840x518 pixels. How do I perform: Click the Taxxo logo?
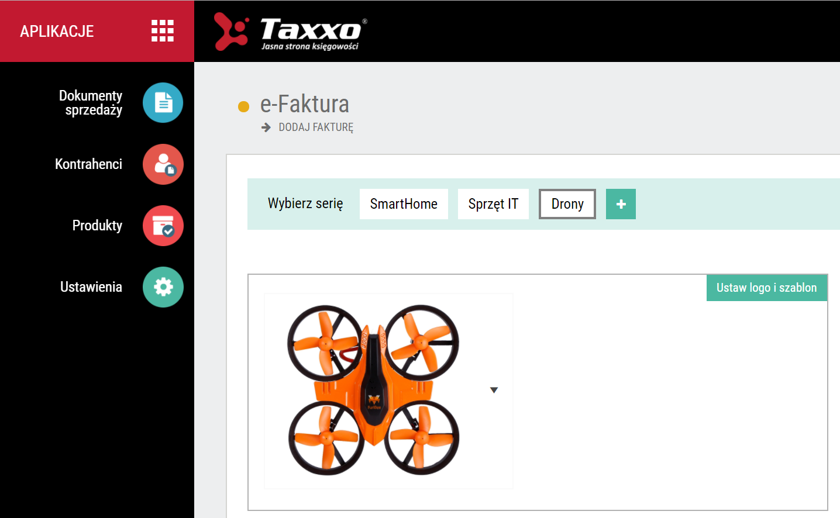pyautogui.click(x=291, y=32)
